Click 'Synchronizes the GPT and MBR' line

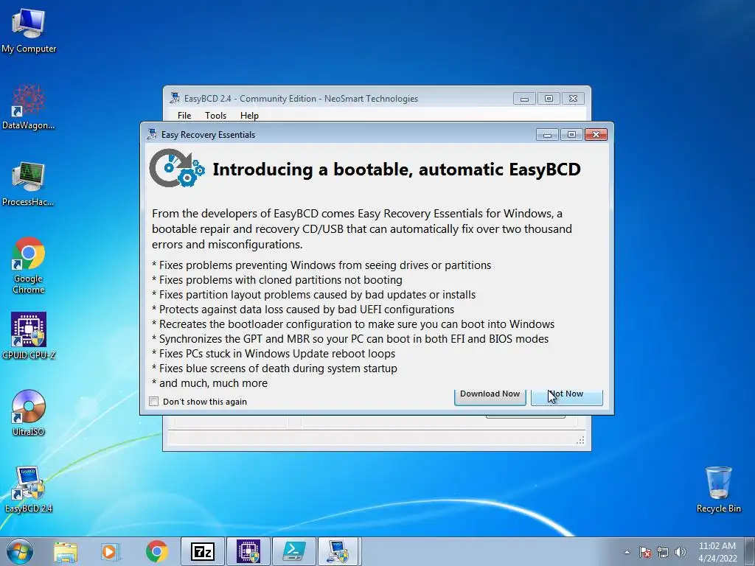[350, 339]
